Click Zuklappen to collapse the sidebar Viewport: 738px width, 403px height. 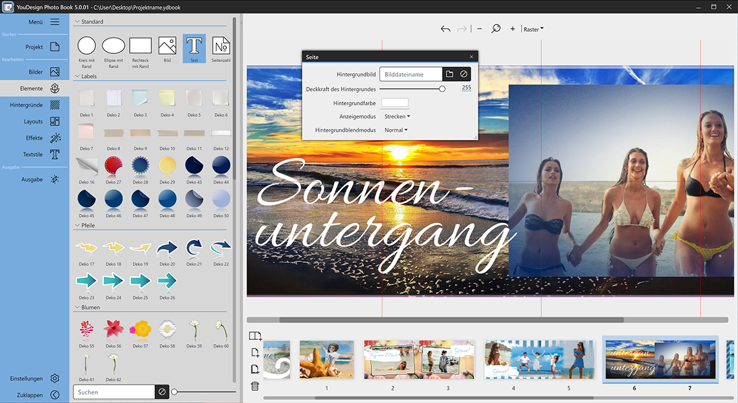pyautogui.click(x=34, y=395)
